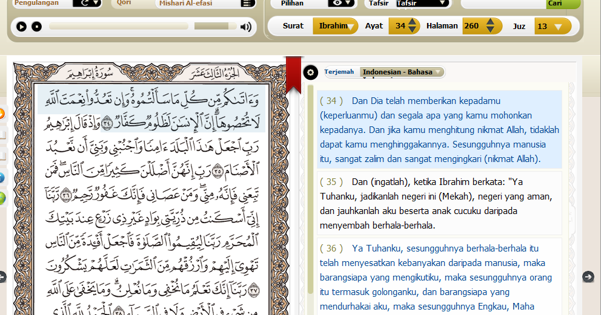Click the green Cari search button
The height and width of the screenshot is (315, 601).
(x=563, y=4)
